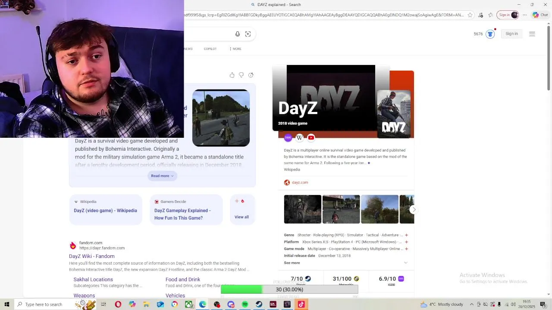Screen dimensions: 552x310
Task: Open the purple Twitch icon under DayZ panel
Action: tap(288, 138)
